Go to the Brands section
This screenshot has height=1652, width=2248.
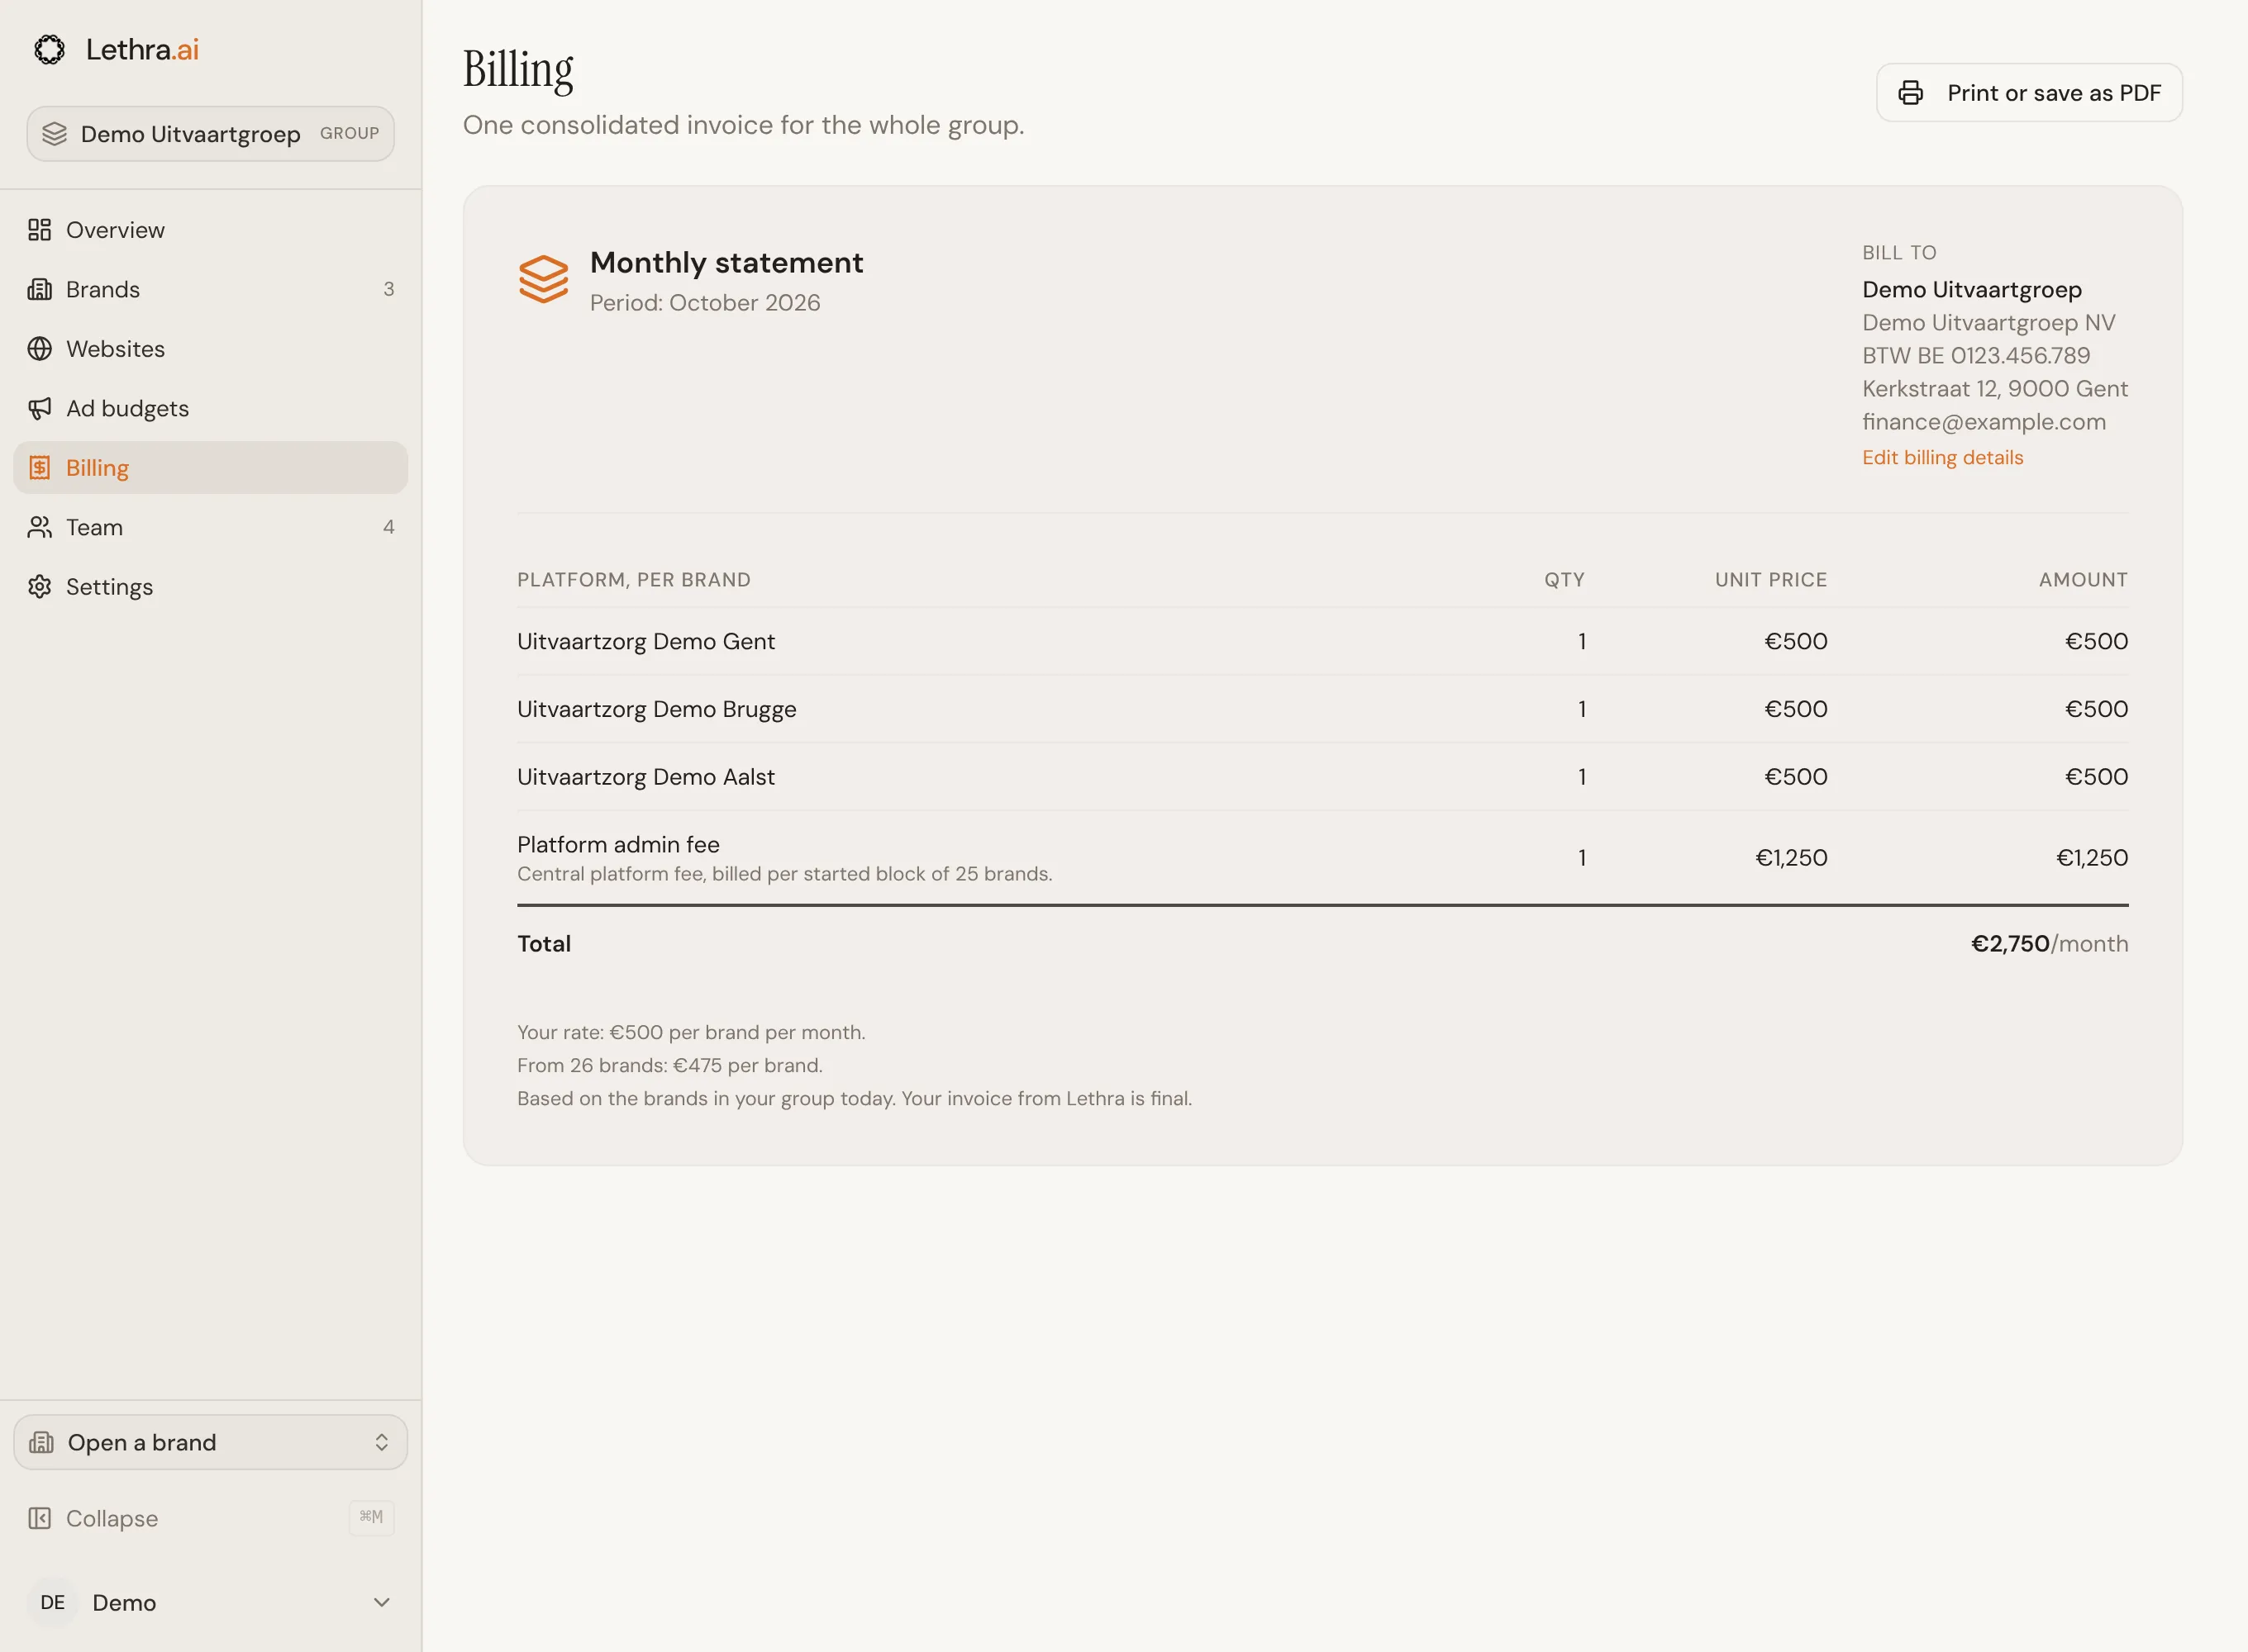(210, 289)
